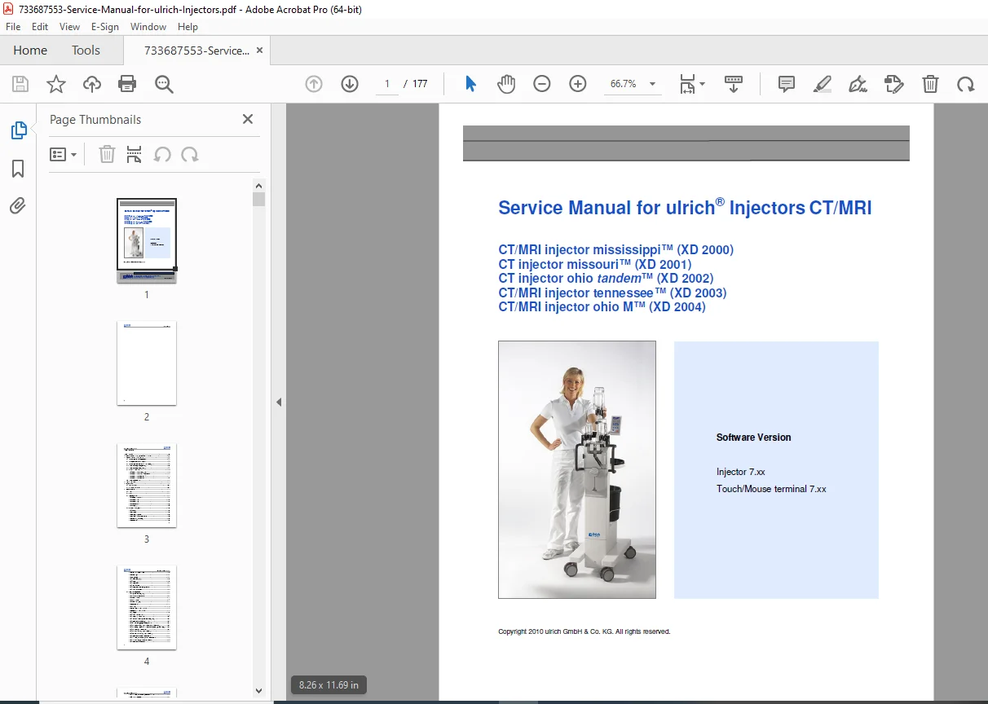Click 'CT/MRI injector mississippi' line
This screenshot has width=988, height=704.
(615, 250)
